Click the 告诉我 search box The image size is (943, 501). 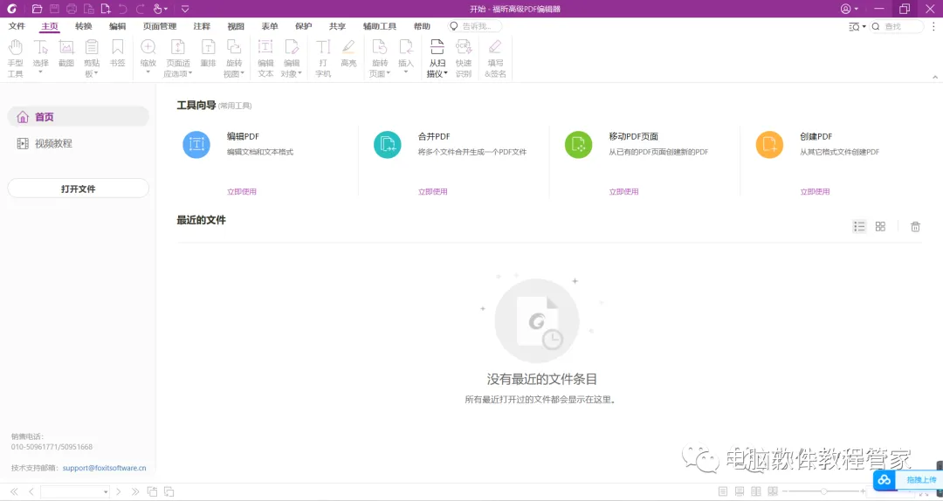474,26
